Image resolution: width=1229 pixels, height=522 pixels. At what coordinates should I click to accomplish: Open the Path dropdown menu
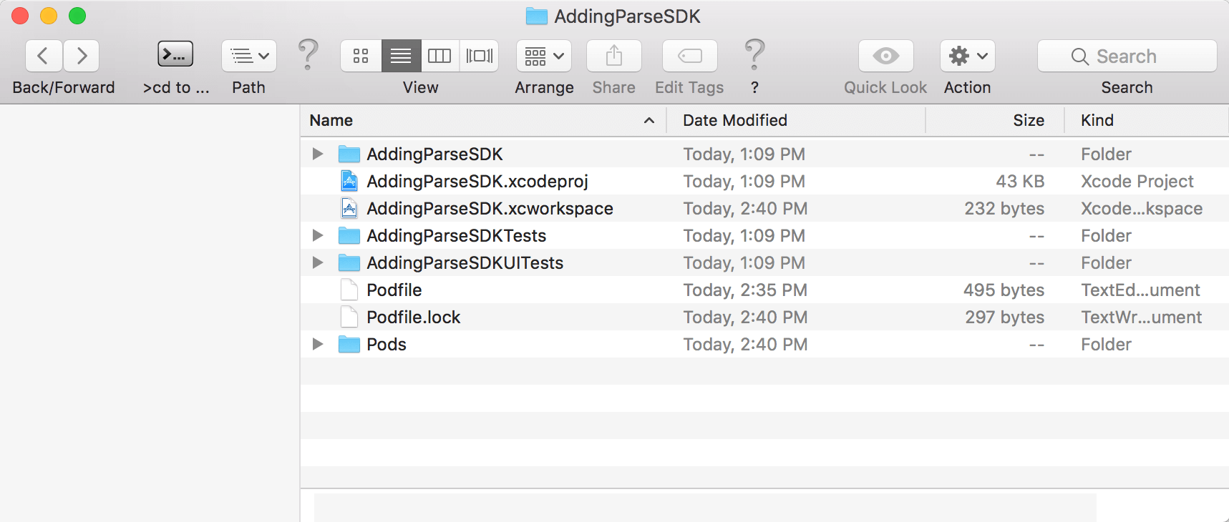[249, 56]
